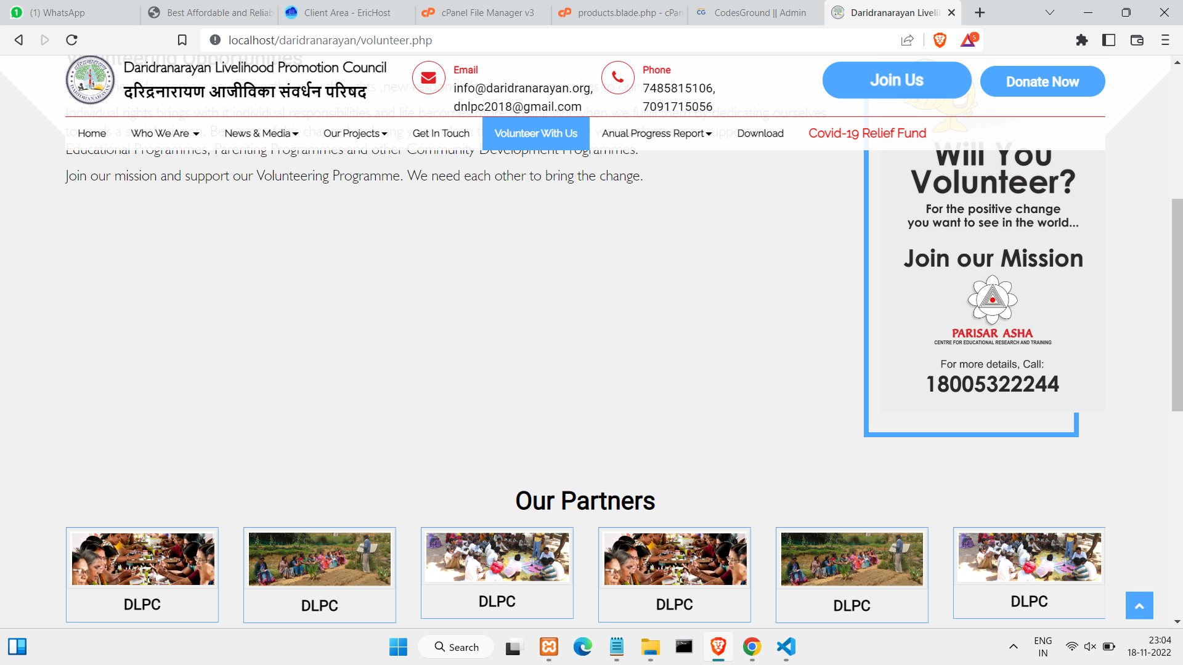
Task: Open the Covid-19 Relief Fund link
Action: pyautogui.click(x=867, y=134)
